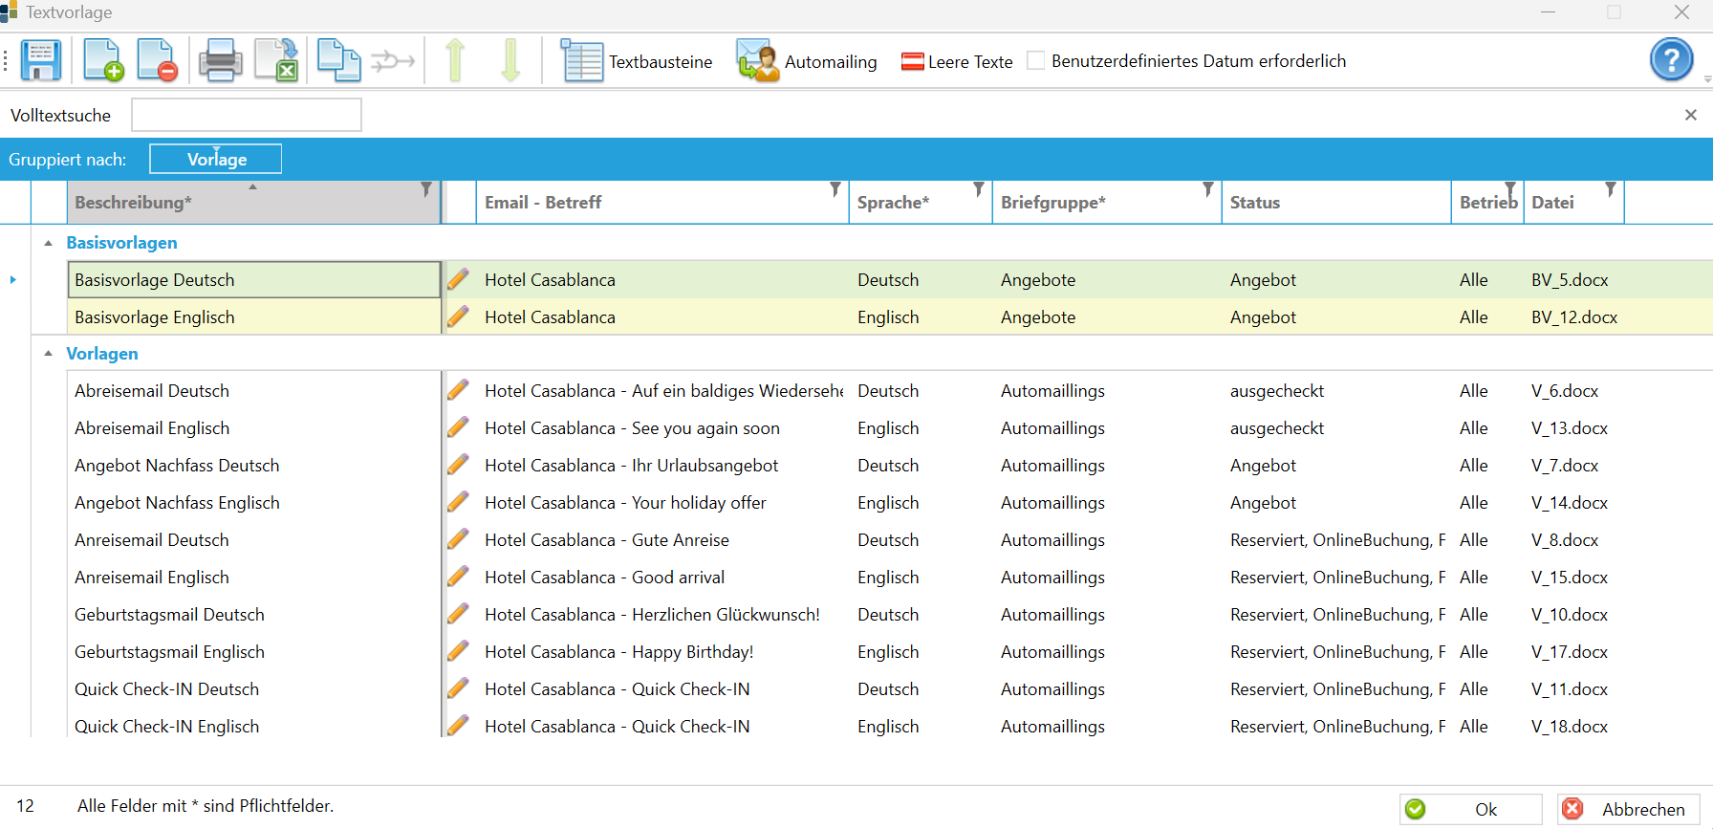This screenshot has width=1713, height=829.
Task: Copy the selected template
Action: 338,61
